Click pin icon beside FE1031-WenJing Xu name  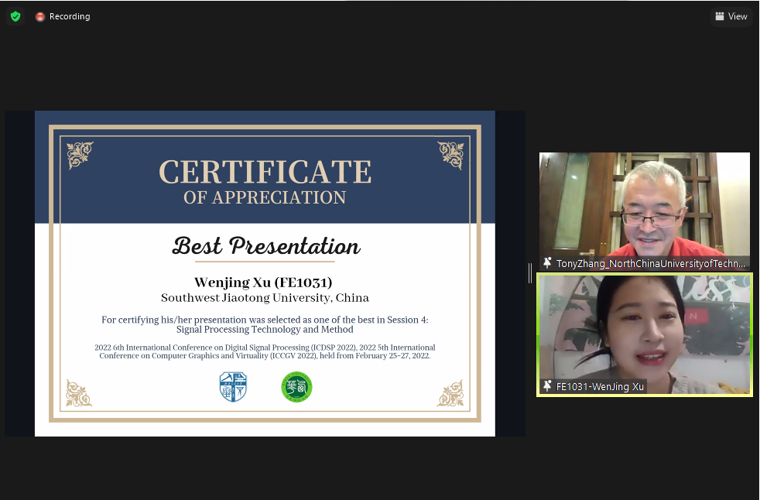click(547, 386)
